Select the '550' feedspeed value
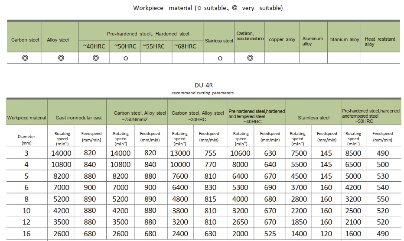Screen dimensions: 404x241 (x=383, y=199)
